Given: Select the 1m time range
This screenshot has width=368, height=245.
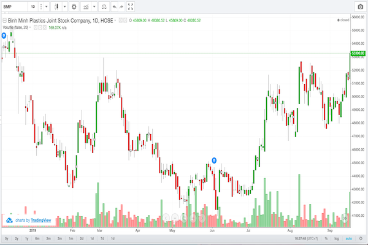Looking at the screenshot, I should (71, 238).
